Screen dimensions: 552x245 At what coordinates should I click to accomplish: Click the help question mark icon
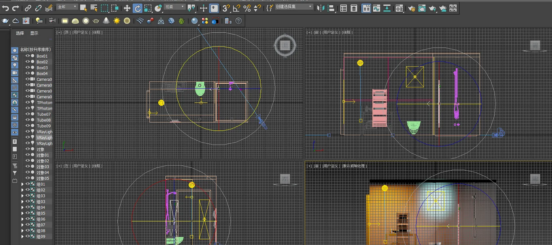click(239, 21)
